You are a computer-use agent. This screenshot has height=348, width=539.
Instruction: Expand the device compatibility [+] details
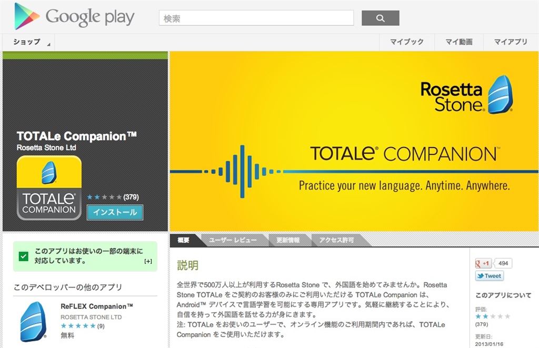(148, 261)
